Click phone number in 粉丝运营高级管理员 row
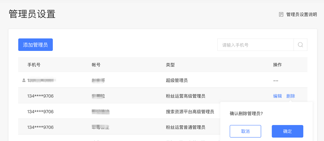The height and width of the screenshot is (141, 324). click(40, 96)
